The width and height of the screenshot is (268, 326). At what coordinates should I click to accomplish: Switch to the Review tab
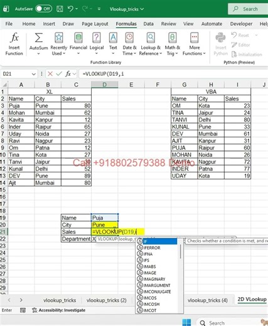coord(168,24)
